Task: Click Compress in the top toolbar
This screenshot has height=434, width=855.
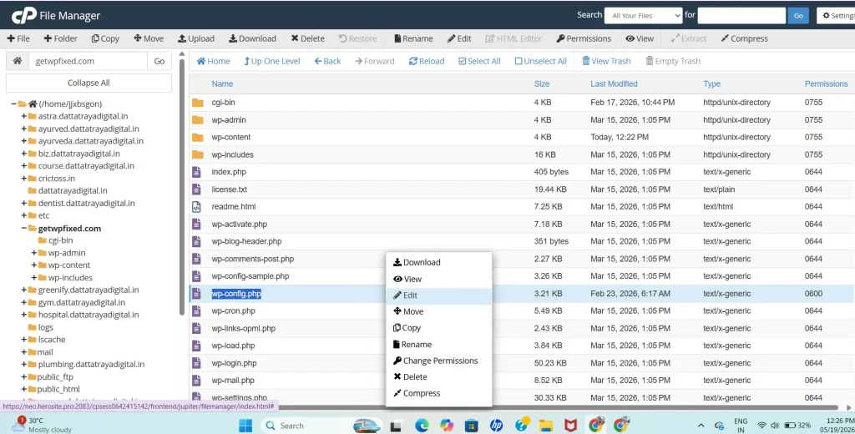Action: (x=744, y=38)
